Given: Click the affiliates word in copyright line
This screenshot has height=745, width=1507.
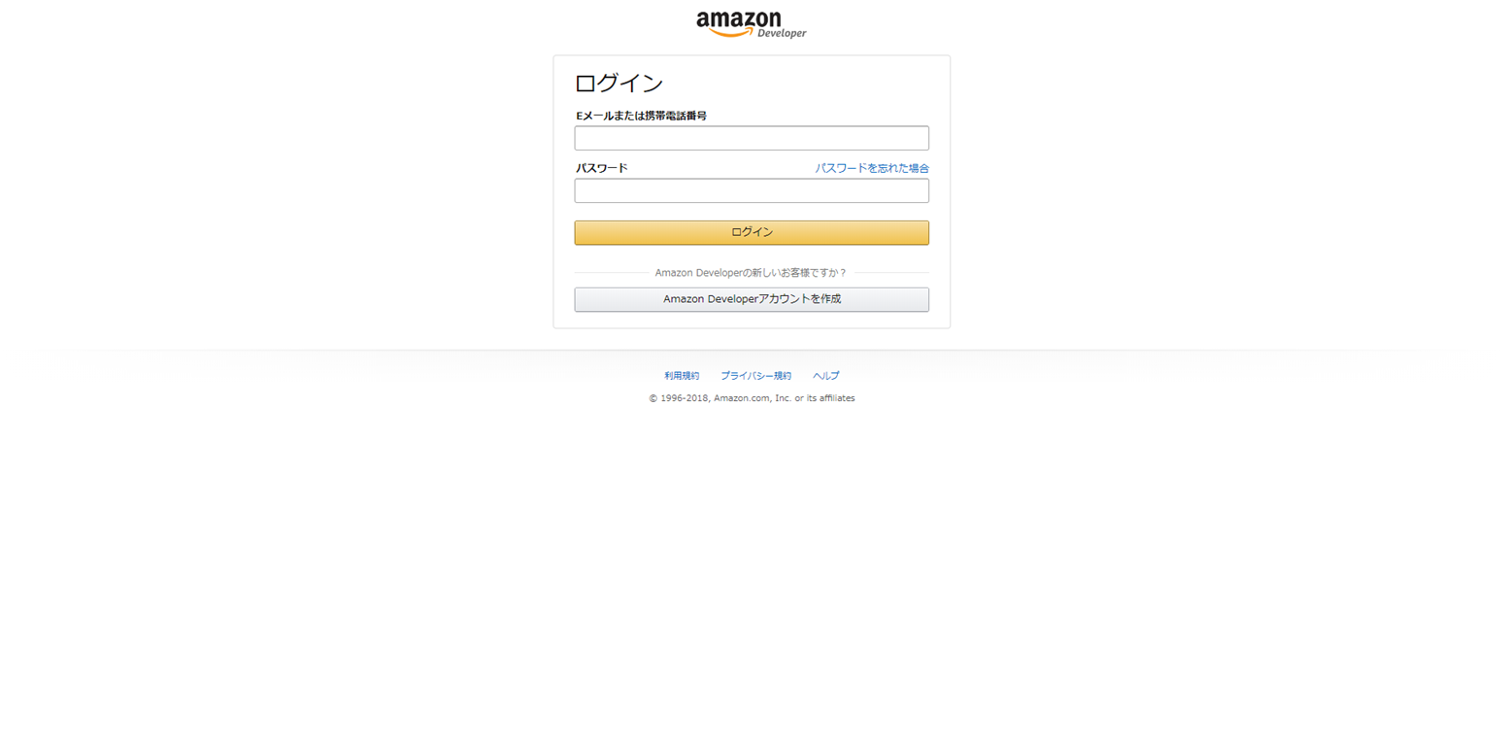Looking at the screenshot, I should 836,398.
